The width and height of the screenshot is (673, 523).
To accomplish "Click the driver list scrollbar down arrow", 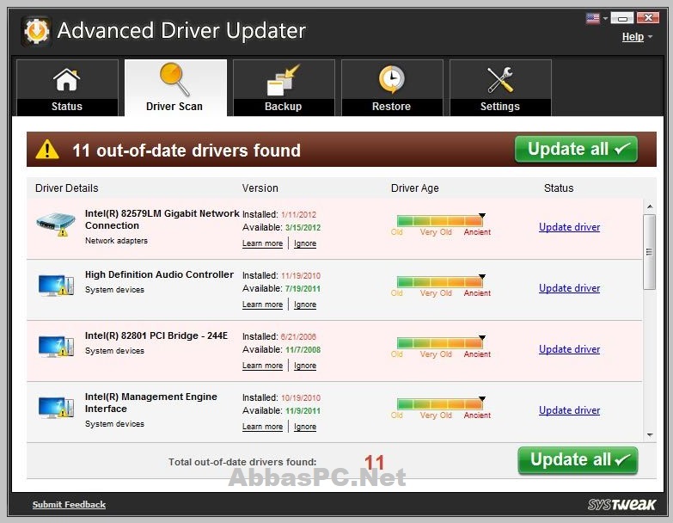I will pos(650,435).
